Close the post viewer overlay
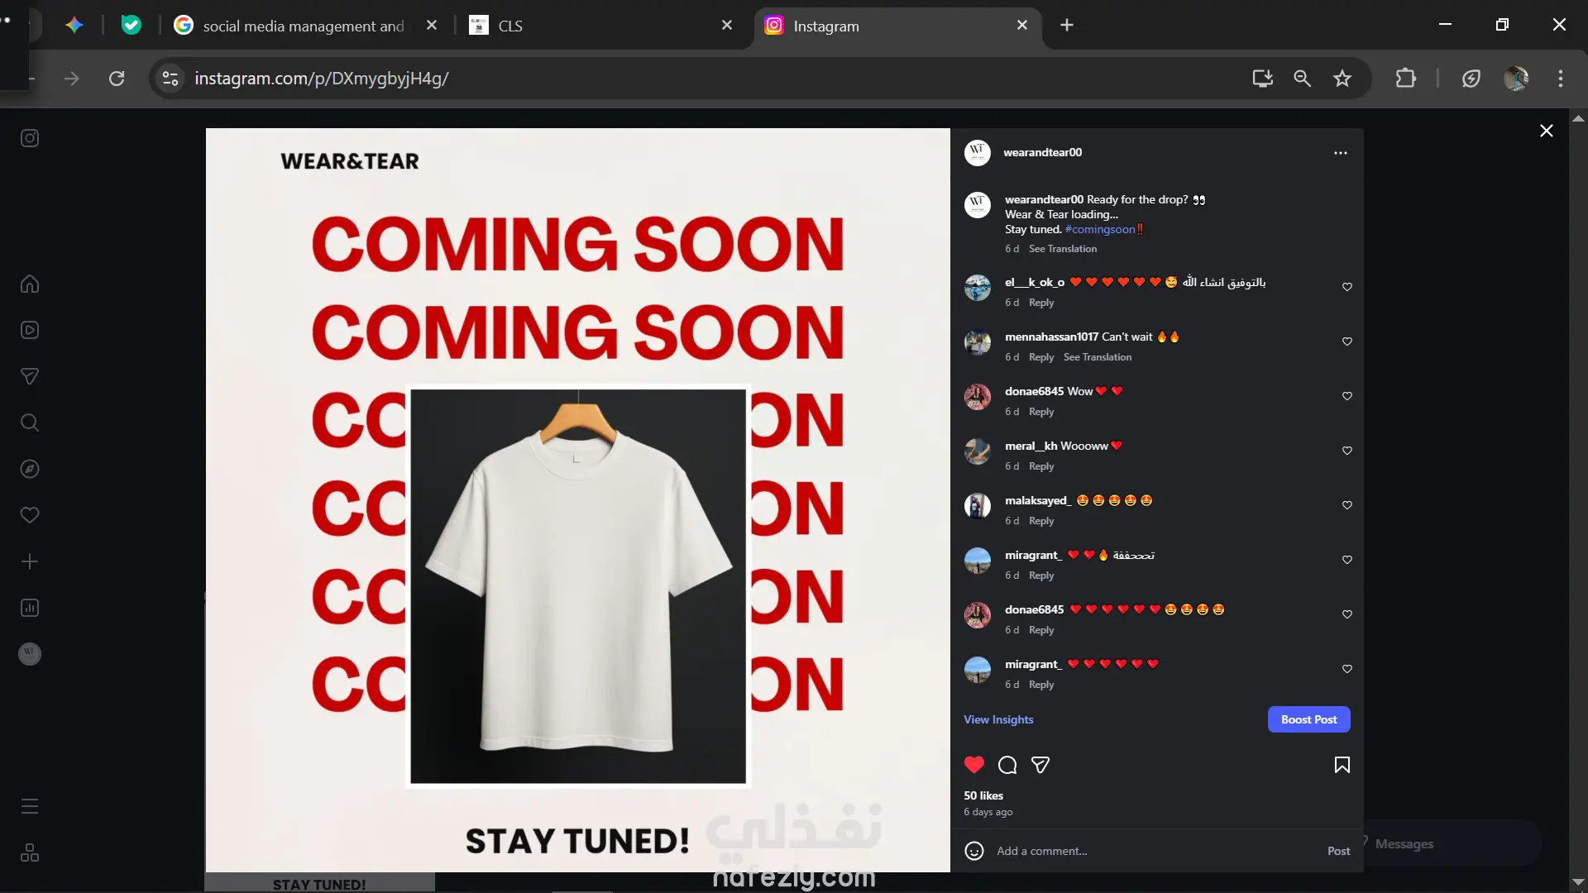The width and height of the screenshot is (1588, 893). [x=1547, y=131]
